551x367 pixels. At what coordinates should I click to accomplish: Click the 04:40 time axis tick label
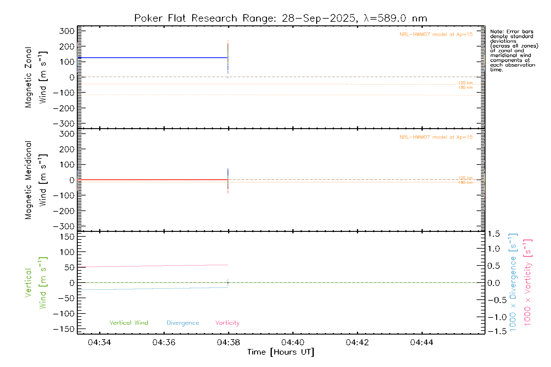(293, 343)
